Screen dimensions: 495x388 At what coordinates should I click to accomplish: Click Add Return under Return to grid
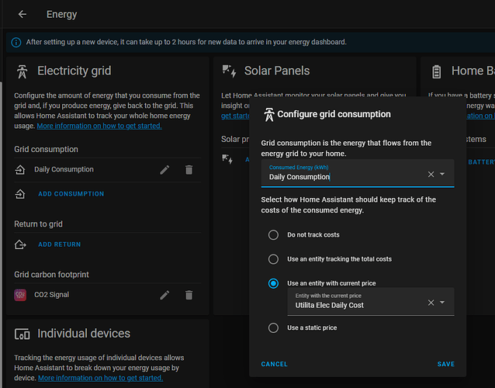pos(59,244)
